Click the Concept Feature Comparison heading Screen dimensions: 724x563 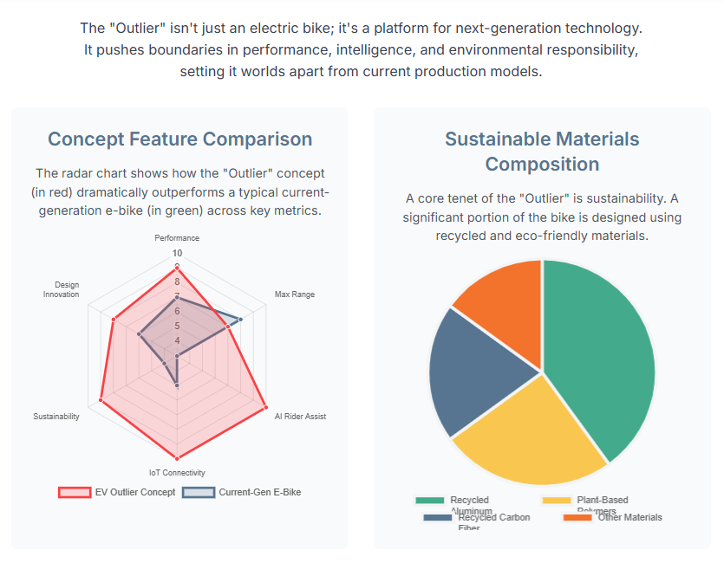pos(179,139)
